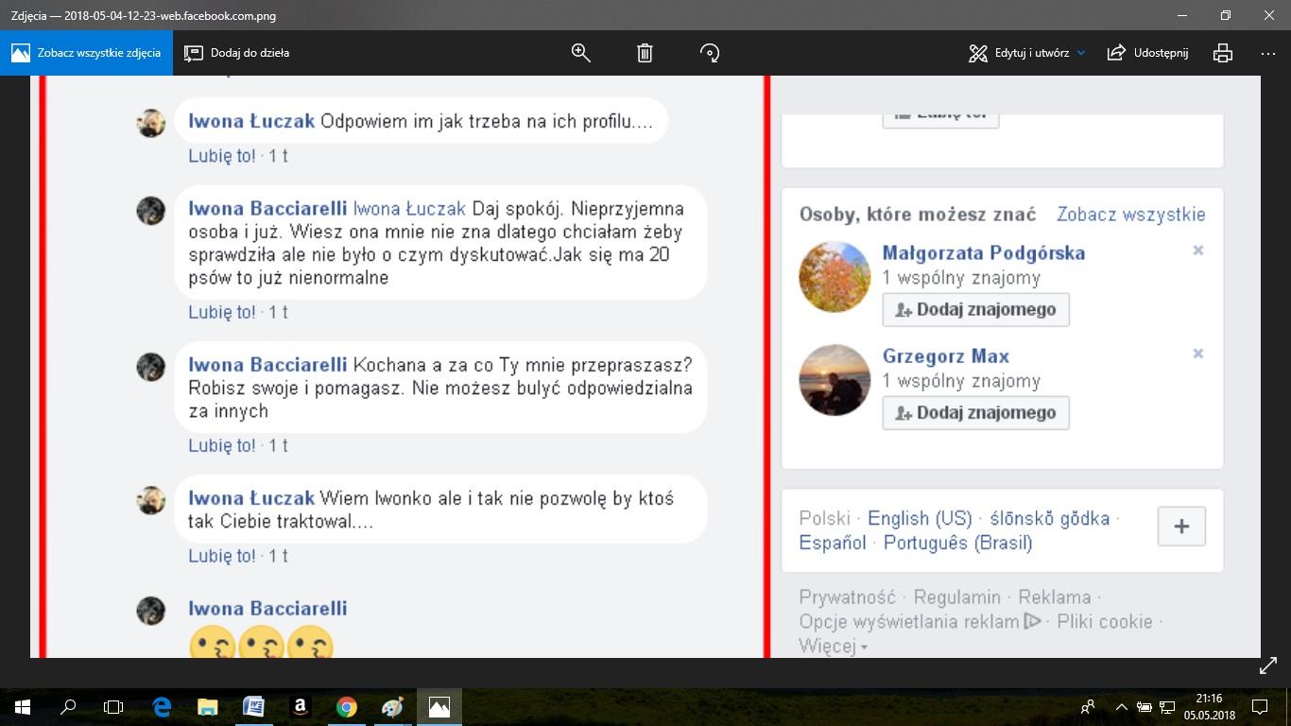Screen dimensions: 1291x726
Task: Dismiss Grzegorz Max suggestion with X
Action: pyautogui.click(x=1197, y=354)
